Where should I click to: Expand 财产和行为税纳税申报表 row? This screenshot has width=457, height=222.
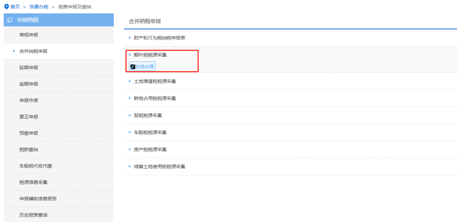tap(290, 38)
